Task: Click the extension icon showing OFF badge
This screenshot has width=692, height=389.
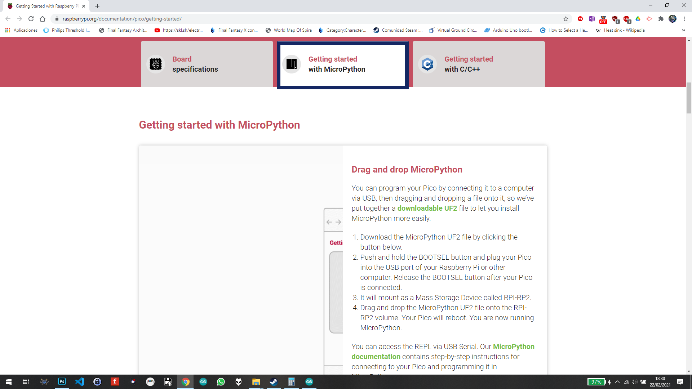Action: (x=603, y=19)
